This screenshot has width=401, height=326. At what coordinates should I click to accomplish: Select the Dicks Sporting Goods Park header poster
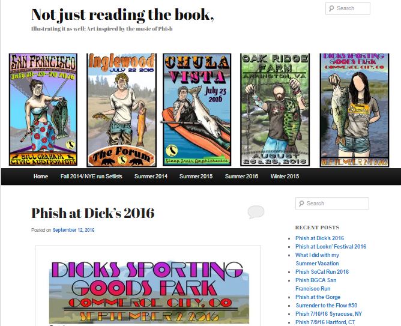[354, 110]
